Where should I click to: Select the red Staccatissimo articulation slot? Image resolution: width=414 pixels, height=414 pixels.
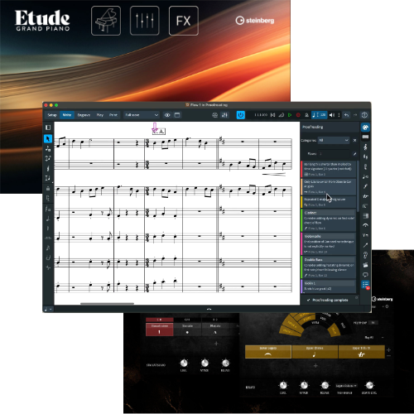click(x=159, y=330)
